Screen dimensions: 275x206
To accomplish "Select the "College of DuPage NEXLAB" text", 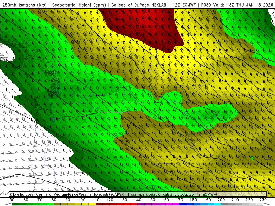I will pyautogui.click(x=139, y=5).
